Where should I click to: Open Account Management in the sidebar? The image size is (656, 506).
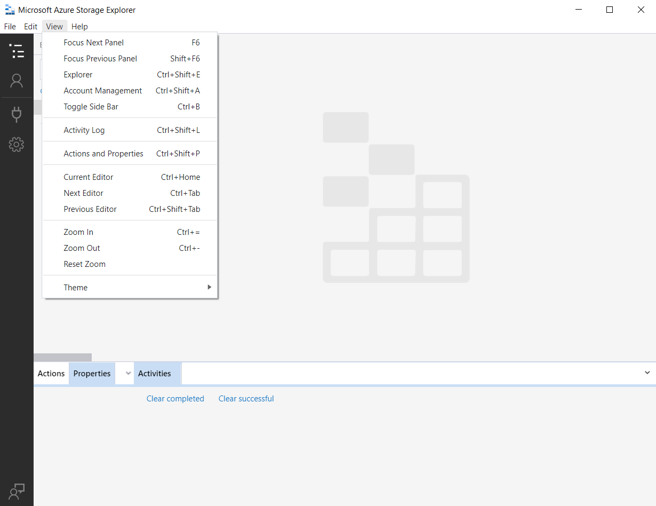tap(17, 81)
